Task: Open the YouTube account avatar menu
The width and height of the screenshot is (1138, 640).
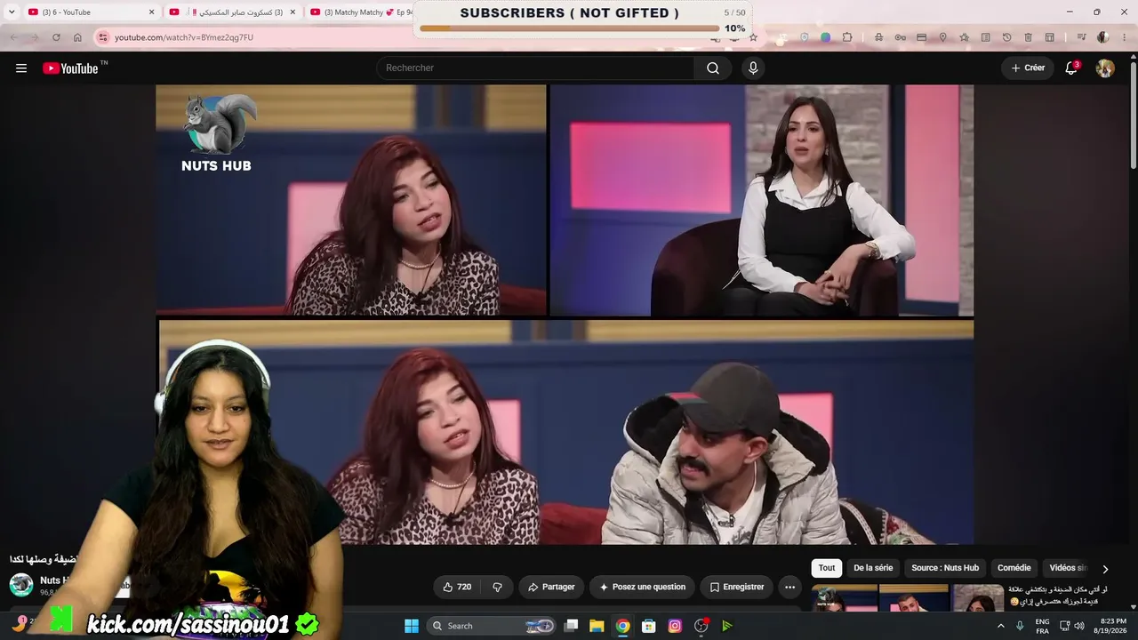Action: [1105, 68]
